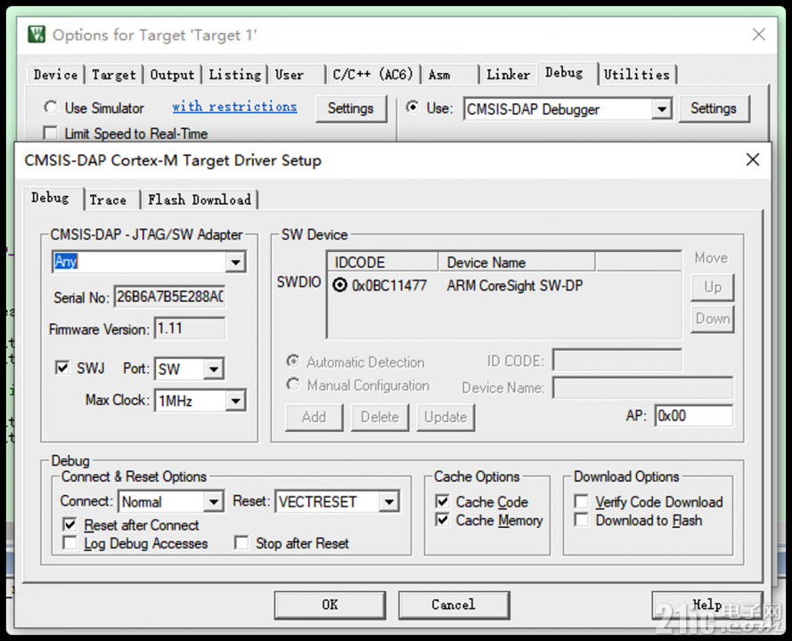The width and height of the screenshot is (792, 641).
Task: Open the Output tab in Options window
Action: tap(172, 75)
